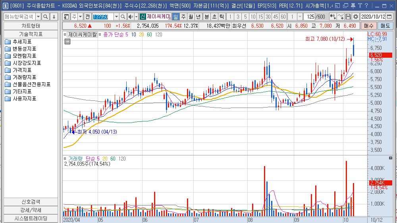
Task: Open 주 market type dropdown arrow
Action: (80, 17)
